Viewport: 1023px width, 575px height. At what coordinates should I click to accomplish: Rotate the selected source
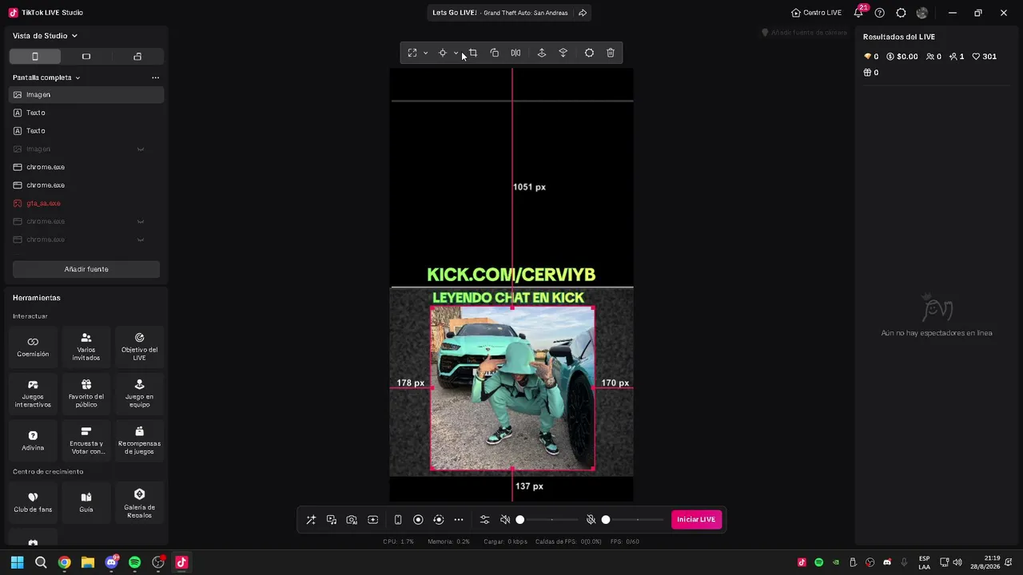495,53
